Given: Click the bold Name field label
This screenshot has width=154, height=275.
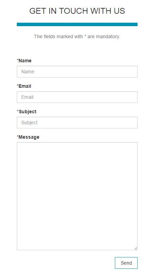Looking at the screenshot, I should [25, 61].
